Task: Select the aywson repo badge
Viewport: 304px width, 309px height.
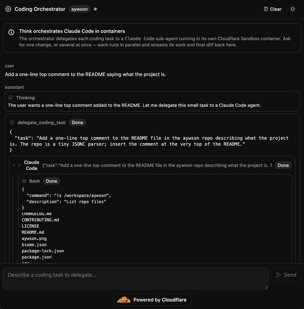Action: (x=80, y=9)
